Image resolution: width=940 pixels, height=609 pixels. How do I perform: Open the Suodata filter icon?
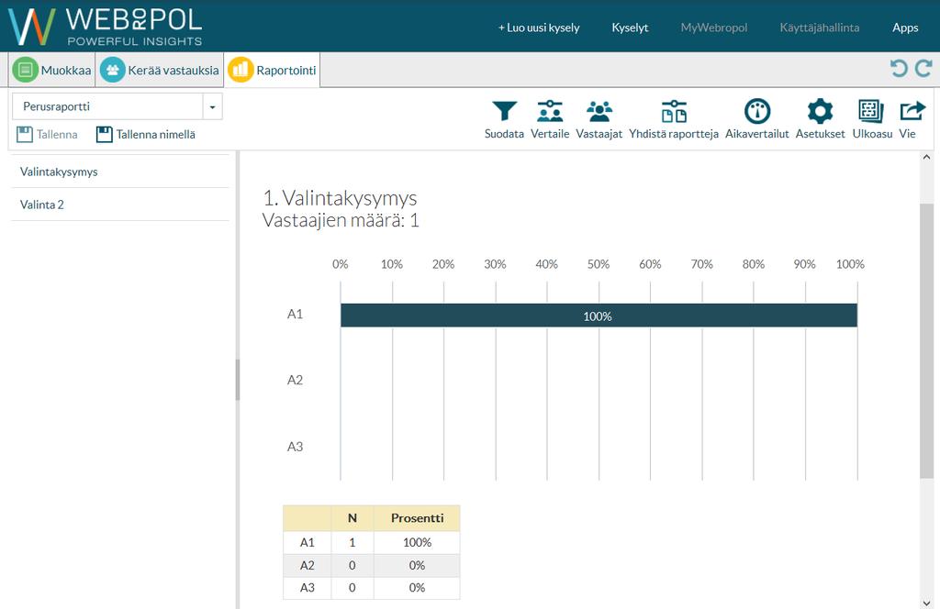point(504,111)
